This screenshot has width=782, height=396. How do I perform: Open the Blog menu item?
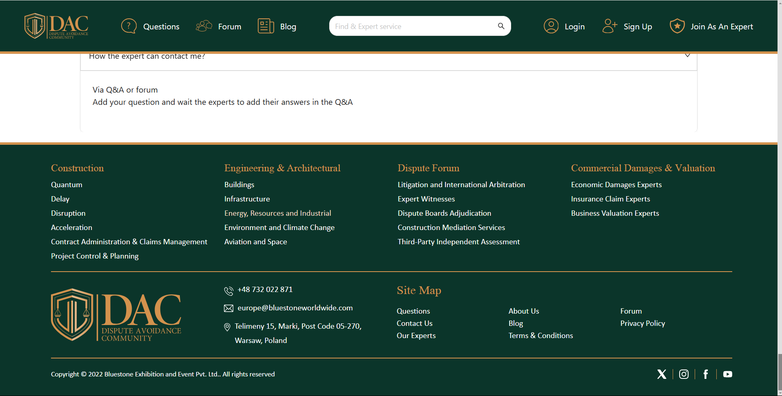point(288,27)
